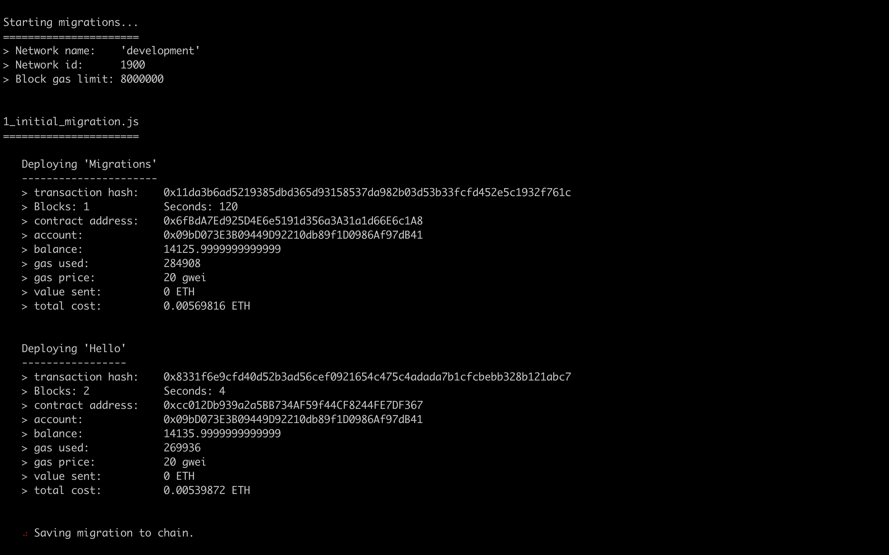Click the network name 'development' value

pos(161,51)
